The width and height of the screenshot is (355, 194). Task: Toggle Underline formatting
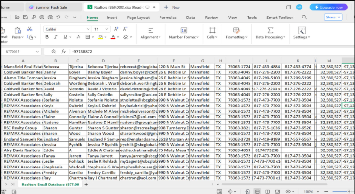[x=65, y=37]
